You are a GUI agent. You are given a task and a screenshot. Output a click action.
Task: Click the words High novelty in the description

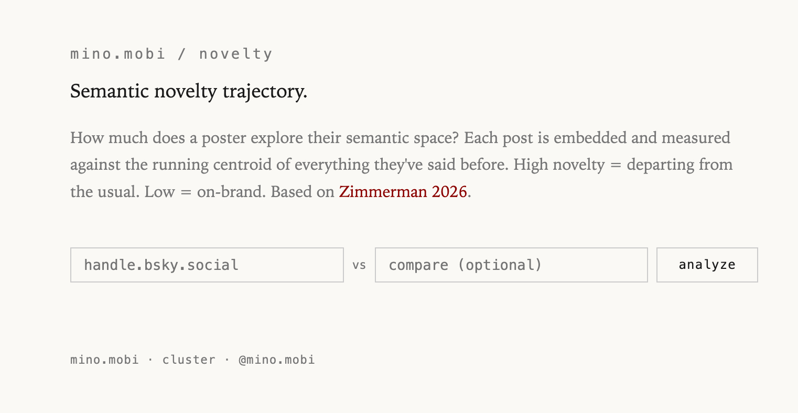coord(559,165)
